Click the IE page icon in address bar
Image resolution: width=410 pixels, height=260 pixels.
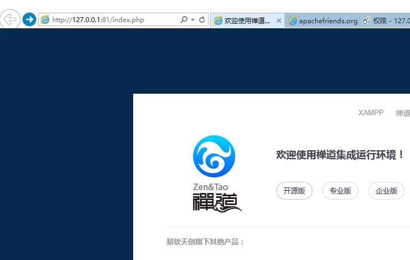point(45,19)
